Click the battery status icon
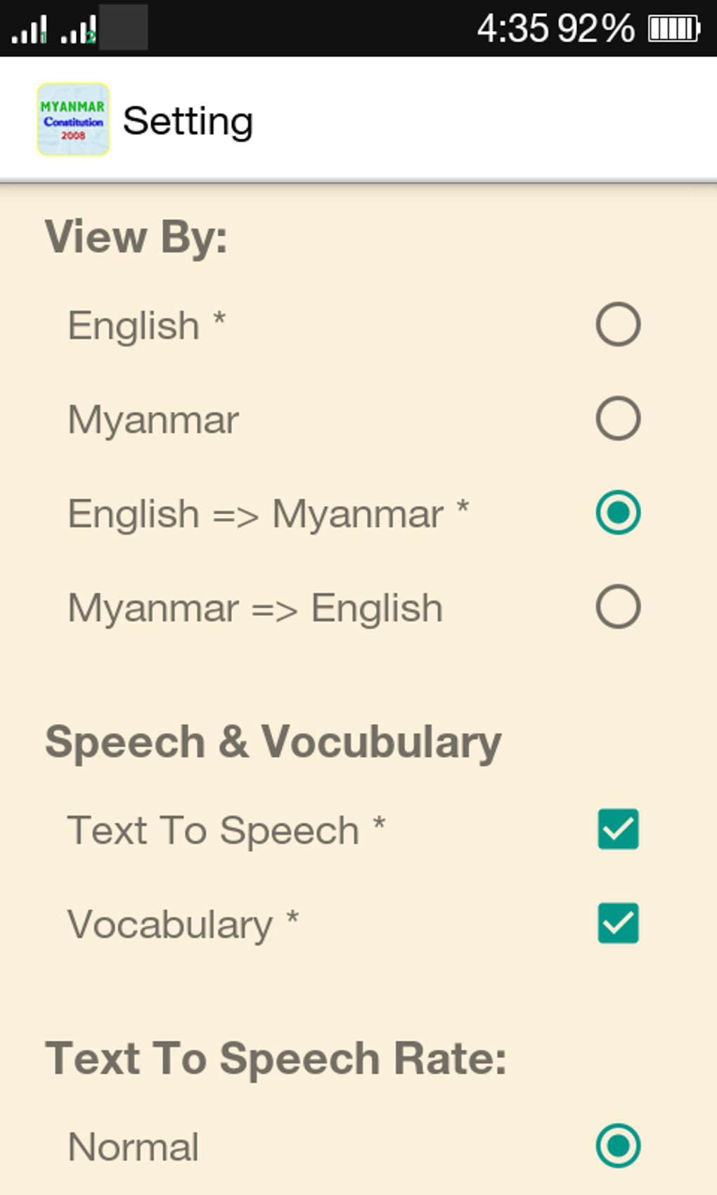Image resolution: width=717 pixels, height=1195 pixels. 673,30
